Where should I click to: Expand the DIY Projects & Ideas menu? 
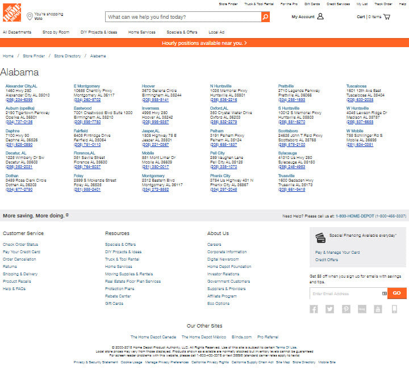[x=99, y=32]
